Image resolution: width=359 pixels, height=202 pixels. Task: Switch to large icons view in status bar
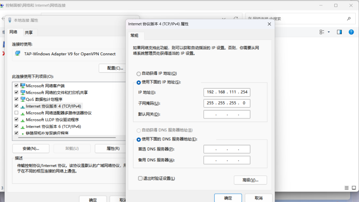[354, 188]
